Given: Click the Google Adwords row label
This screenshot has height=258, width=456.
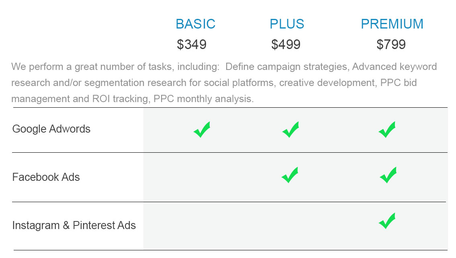Looking at the screenshot, I should click(x=51, y=129).
